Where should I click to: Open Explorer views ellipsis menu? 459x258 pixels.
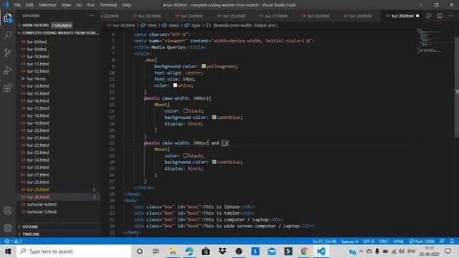(92, 16)
